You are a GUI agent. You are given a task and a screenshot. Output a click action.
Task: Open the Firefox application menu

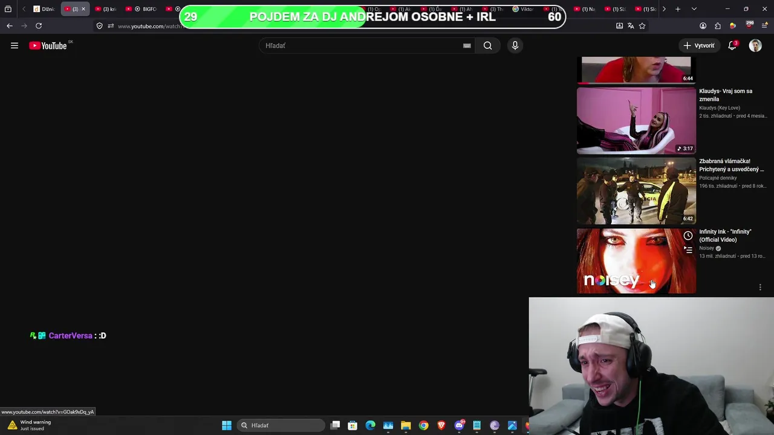tap(765, 26)
